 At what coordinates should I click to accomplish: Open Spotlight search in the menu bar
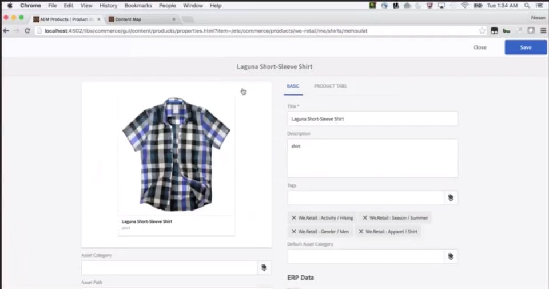[x=527, y=6]
